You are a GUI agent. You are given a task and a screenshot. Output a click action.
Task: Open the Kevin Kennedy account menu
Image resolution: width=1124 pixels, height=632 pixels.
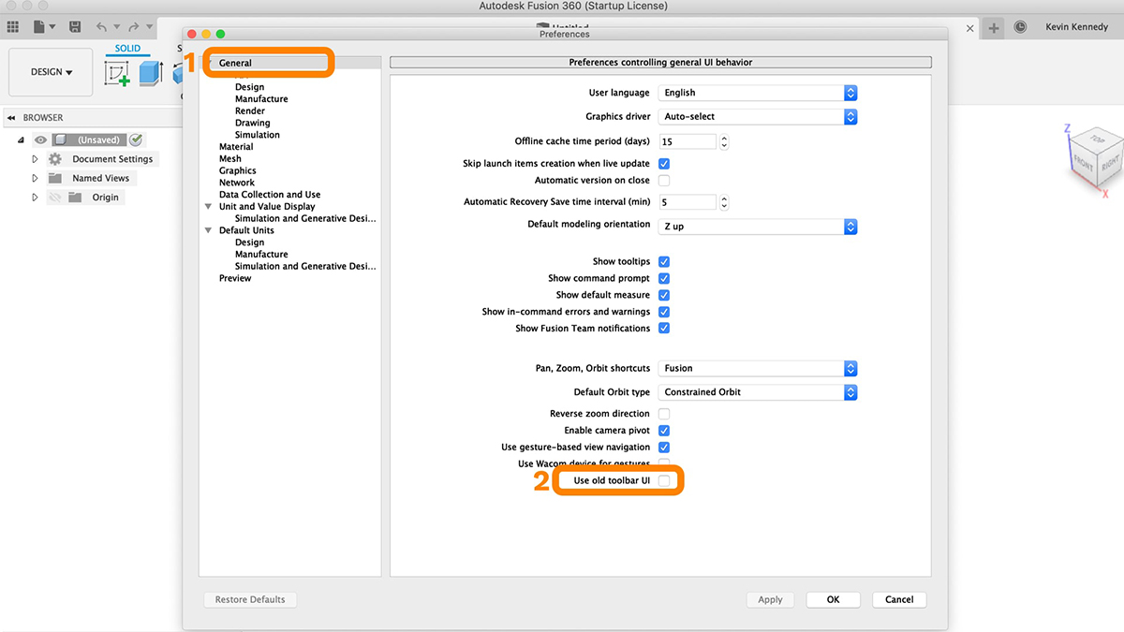(1078, 28)
